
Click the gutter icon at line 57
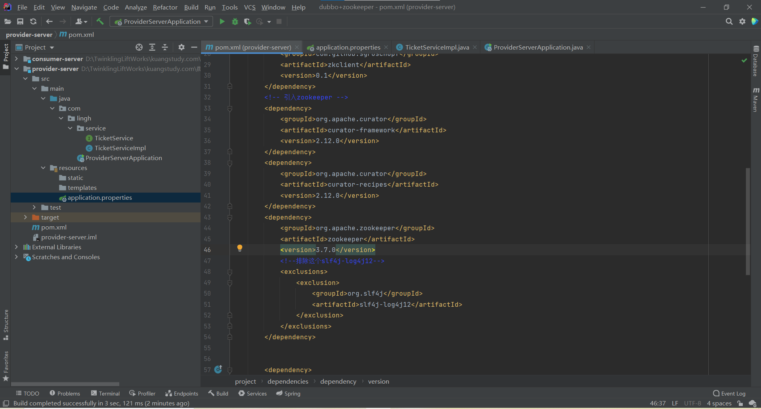point(218,369)
